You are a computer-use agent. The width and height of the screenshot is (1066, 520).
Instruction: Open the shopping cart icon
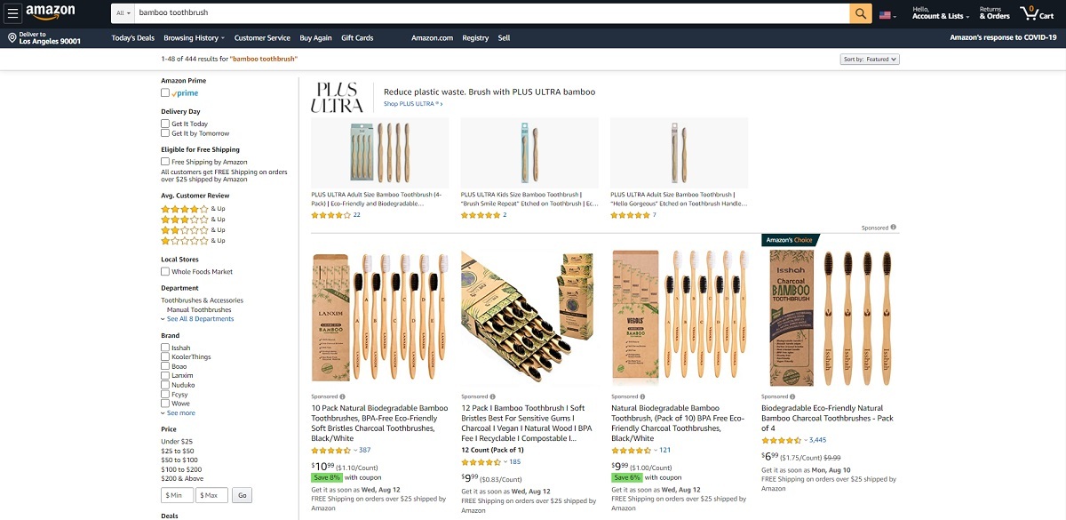coord(1037,13)
